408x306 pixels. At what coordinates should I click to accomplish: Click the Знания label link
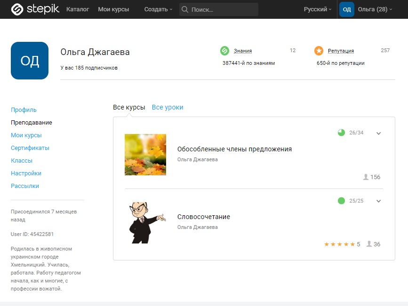[x=243, y=51]
